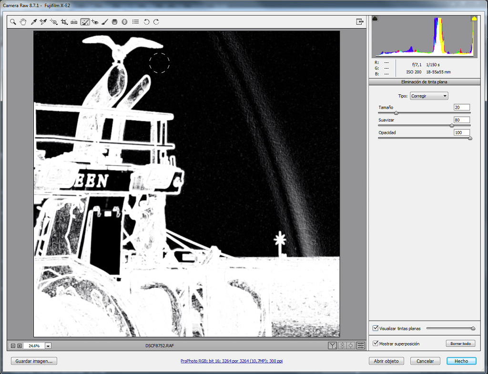Click the Tamaño slider handle

(396, 113)
